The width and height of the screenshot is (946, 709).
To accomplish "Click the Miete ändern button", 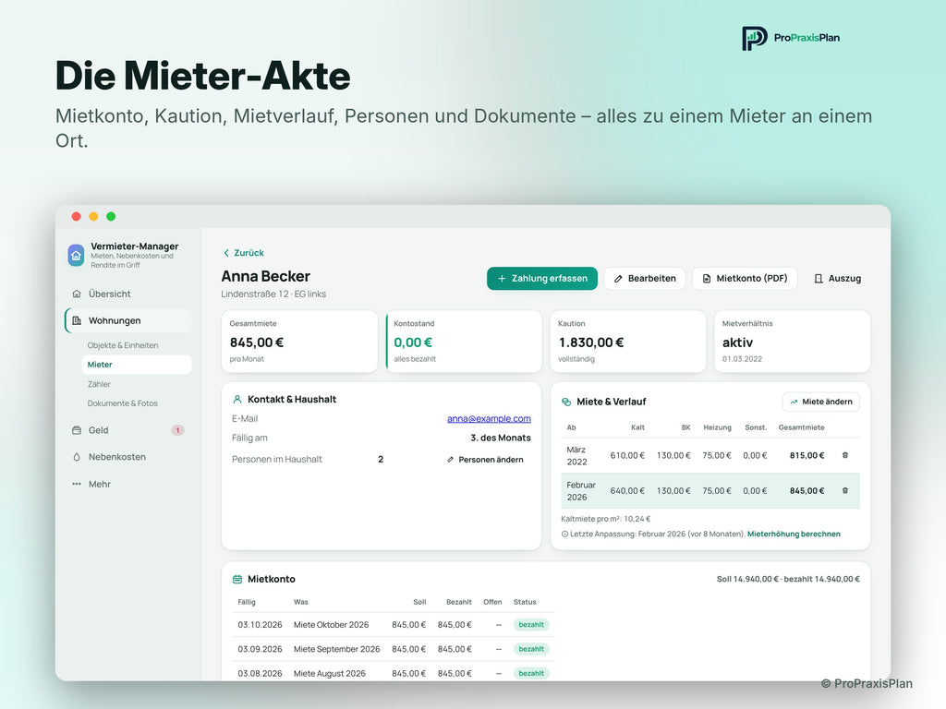I will tap(820, 402).
